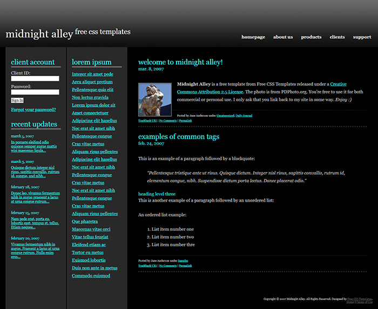This screenshot has width=378, height=309.
Task: Open the March 5, 2007 update link
Action: click(x=33, y=146)
